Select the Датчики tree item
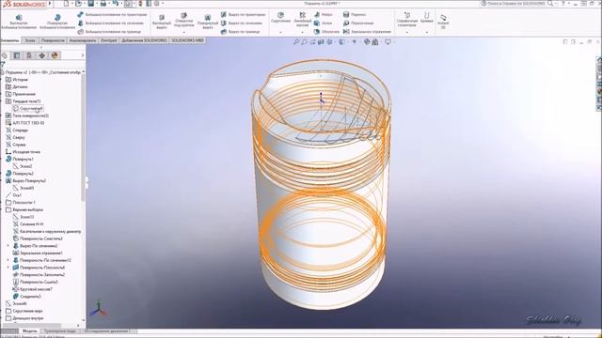Image resolution: width=602 pixels, height=338 pixels. click(x=17, y=87)
